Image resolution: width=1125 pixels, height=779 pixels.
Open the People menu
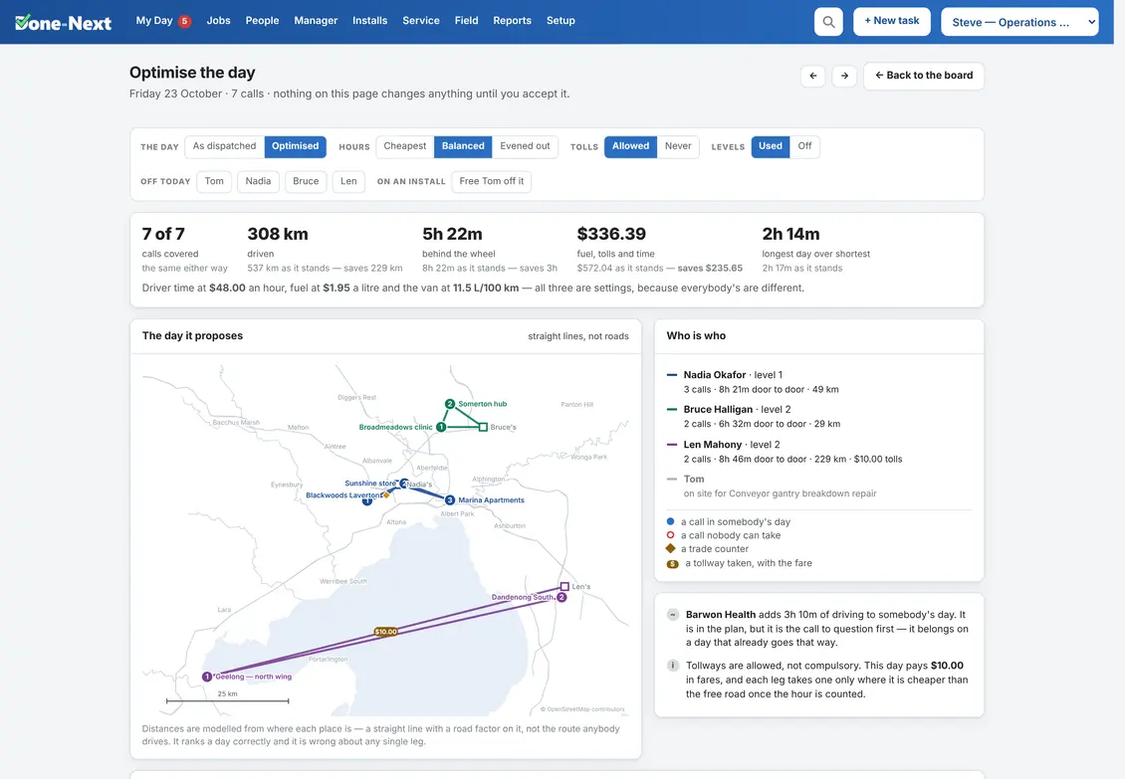[262, 21]
